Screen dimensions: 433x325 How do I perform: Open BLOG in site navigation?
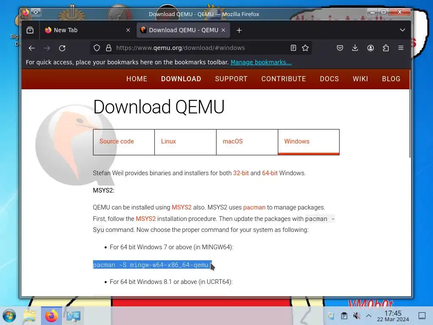pos(391,79)
